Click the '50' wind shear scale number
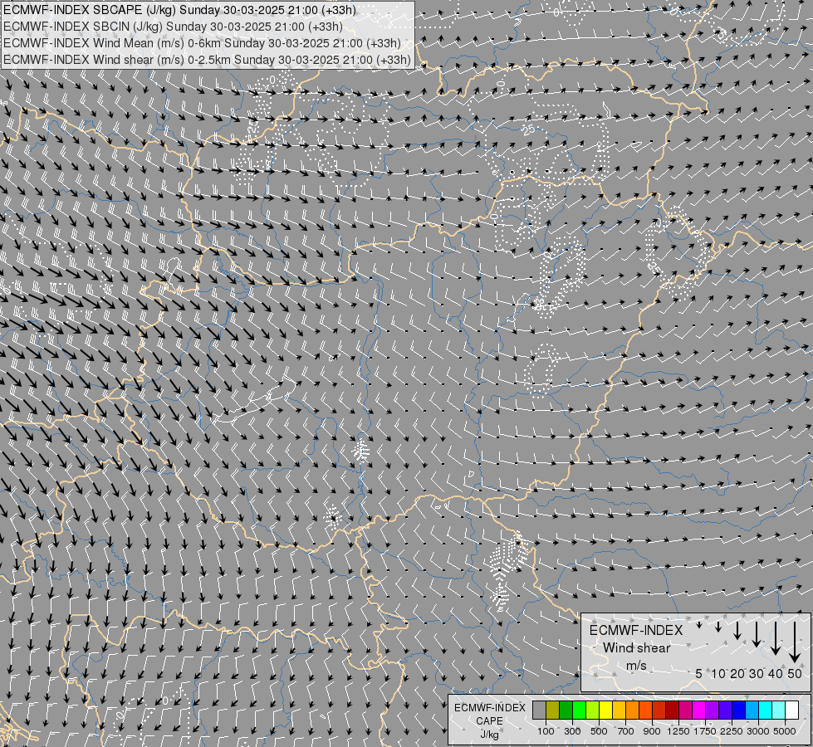 pos(795,673)
